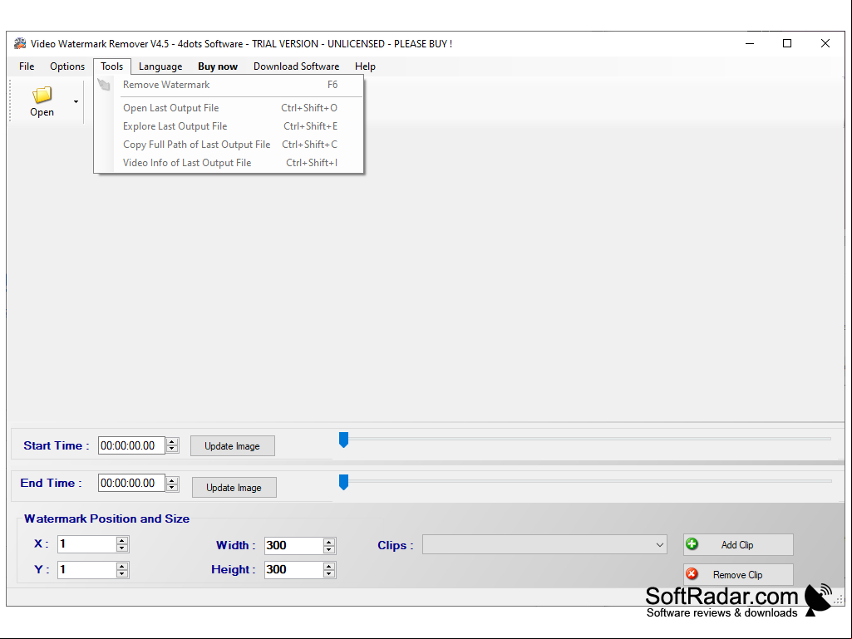The image size is (852, 639).
Task: Select Explore Last Output File
Action: (229, 126)
